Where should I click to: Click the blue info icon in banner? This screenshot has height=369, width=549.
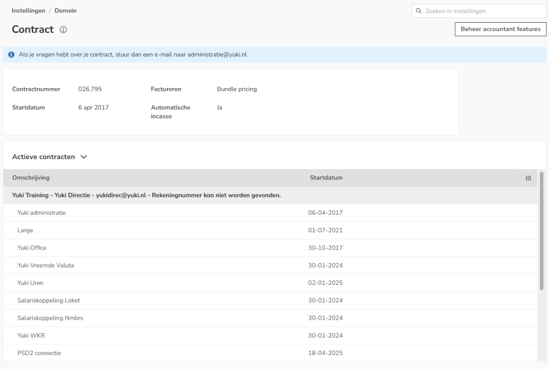pos(12,55)
